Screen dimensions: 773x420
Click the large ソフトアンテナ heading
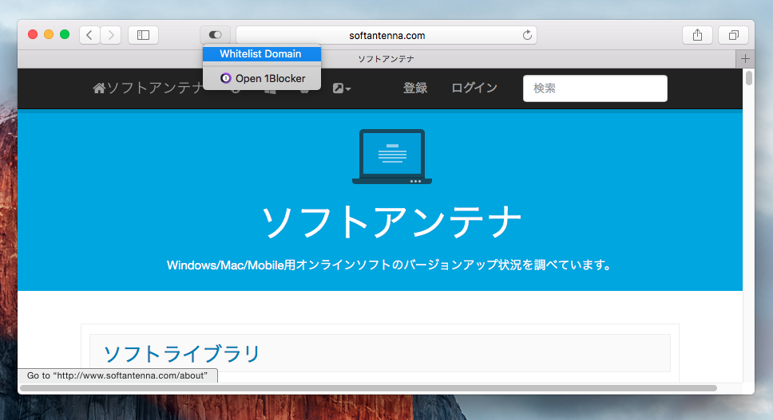click(x=391, y=222)
